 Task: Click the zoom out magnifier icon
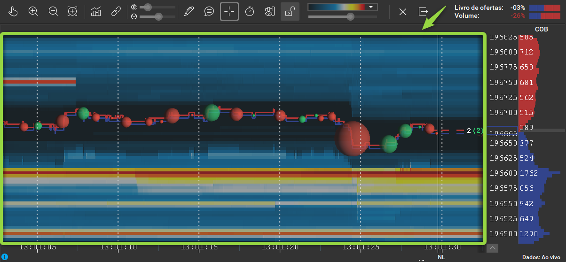[53, 11]
